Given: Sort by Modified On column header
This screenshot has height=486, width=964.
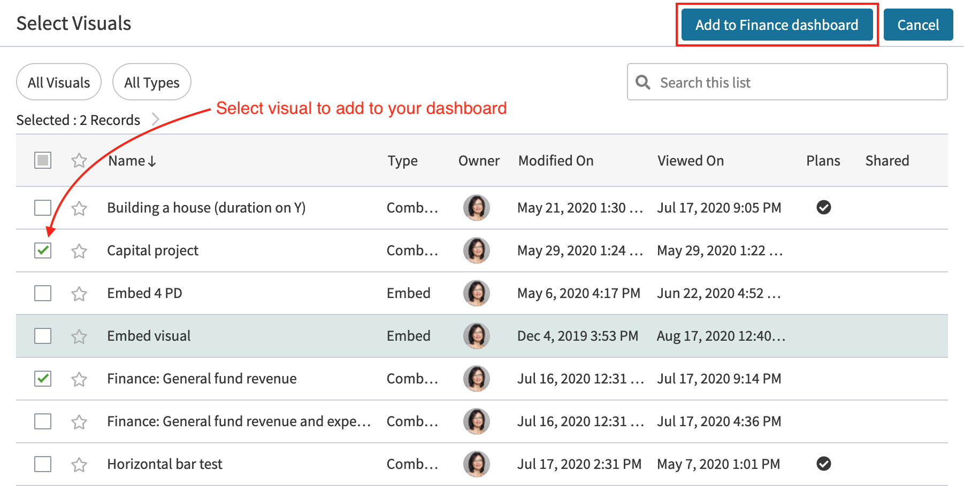Looking at the screenshot, I should pos(556,161).
